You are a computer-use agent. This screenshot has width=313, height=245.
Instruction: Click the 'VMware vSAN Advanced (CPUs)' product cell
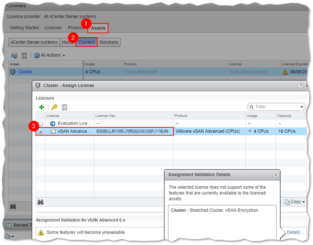[209, 131]
